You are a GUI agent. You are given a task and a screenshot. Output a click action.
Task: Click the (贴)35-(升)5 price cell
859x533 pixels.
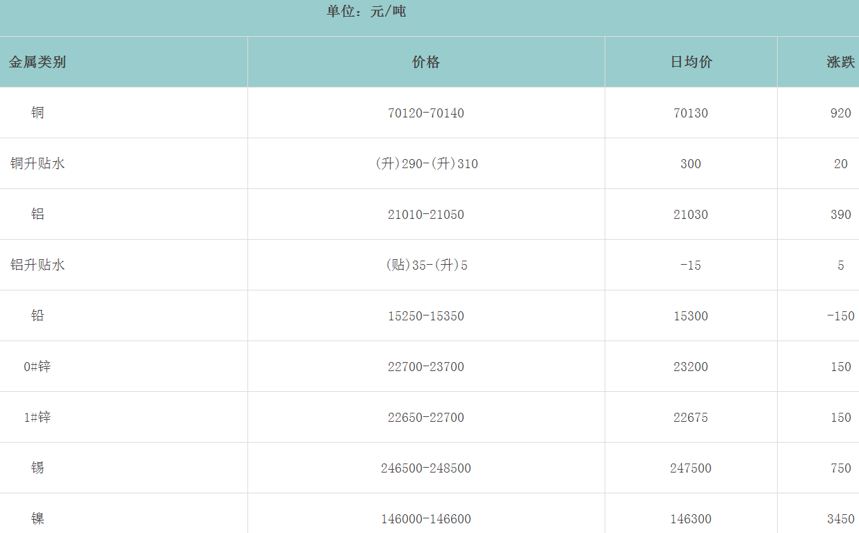click(426, 265)
